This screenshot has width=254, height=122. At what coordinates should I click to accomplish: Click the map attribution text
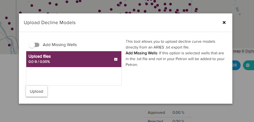pyautogui.click(x=243, y=51)
